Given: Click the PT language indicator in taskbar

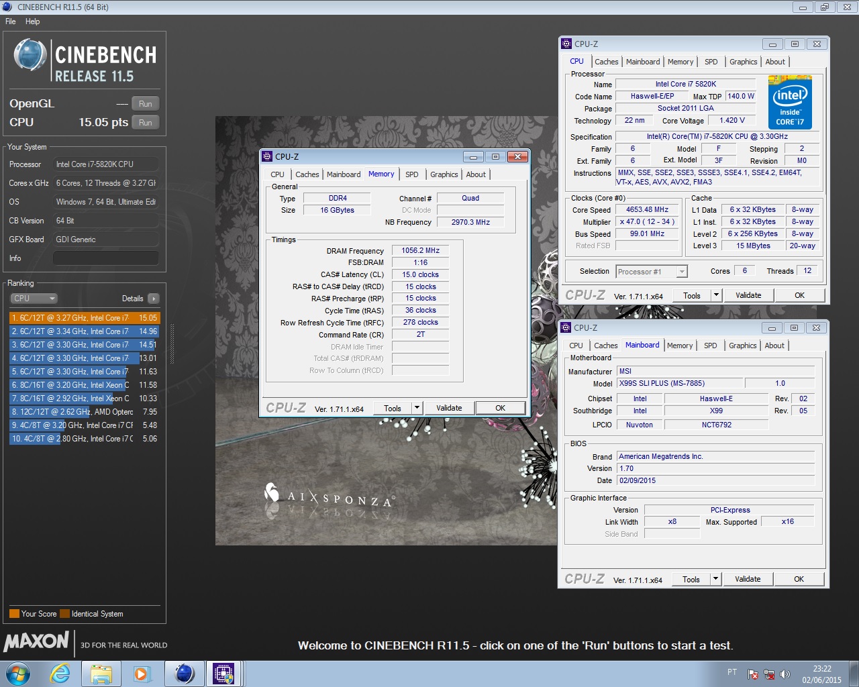Looking at the screenshot, I should pos(732,672).
